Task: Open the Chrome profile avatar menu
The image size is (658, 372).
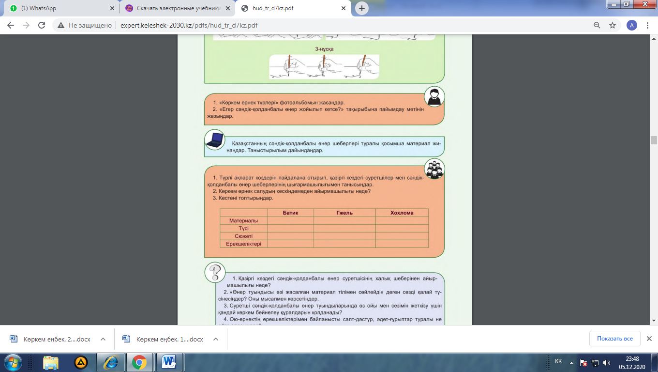Action: tap(631, 25)
